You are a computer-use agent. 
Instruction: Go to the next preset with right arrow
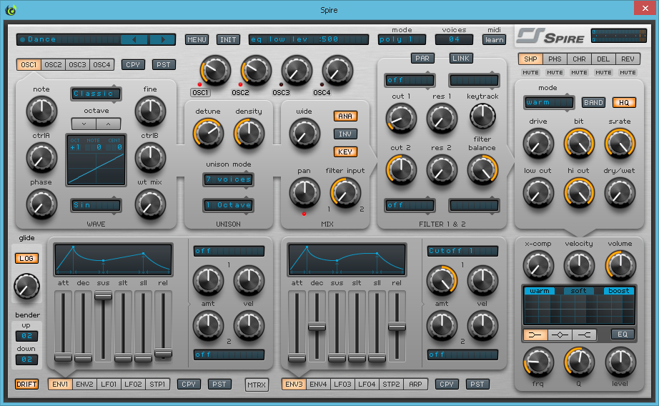(x=162, y=39)
